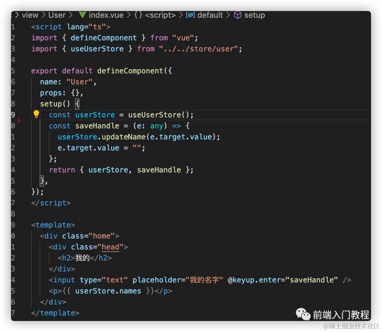Click the type="text" attribute
The height and width of the screenshot is (332, 382).
pos(104,280)
